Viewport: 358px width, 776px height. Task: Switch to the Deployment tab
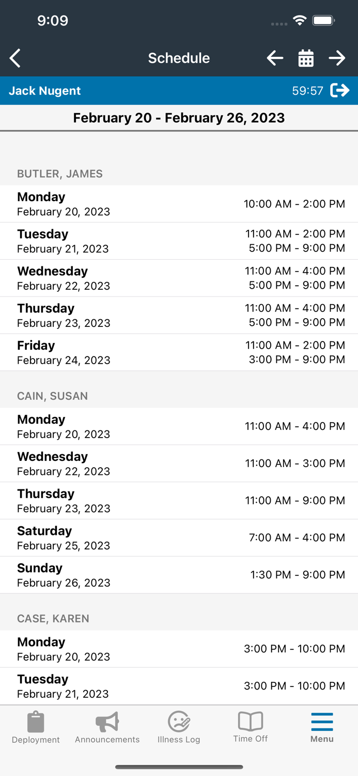pos(35,727)
